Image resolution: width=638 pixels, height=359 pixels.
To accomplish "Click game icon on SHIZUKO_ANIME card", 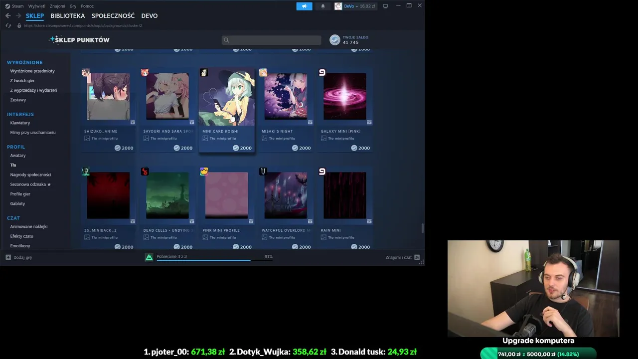I will coord(85,73).
